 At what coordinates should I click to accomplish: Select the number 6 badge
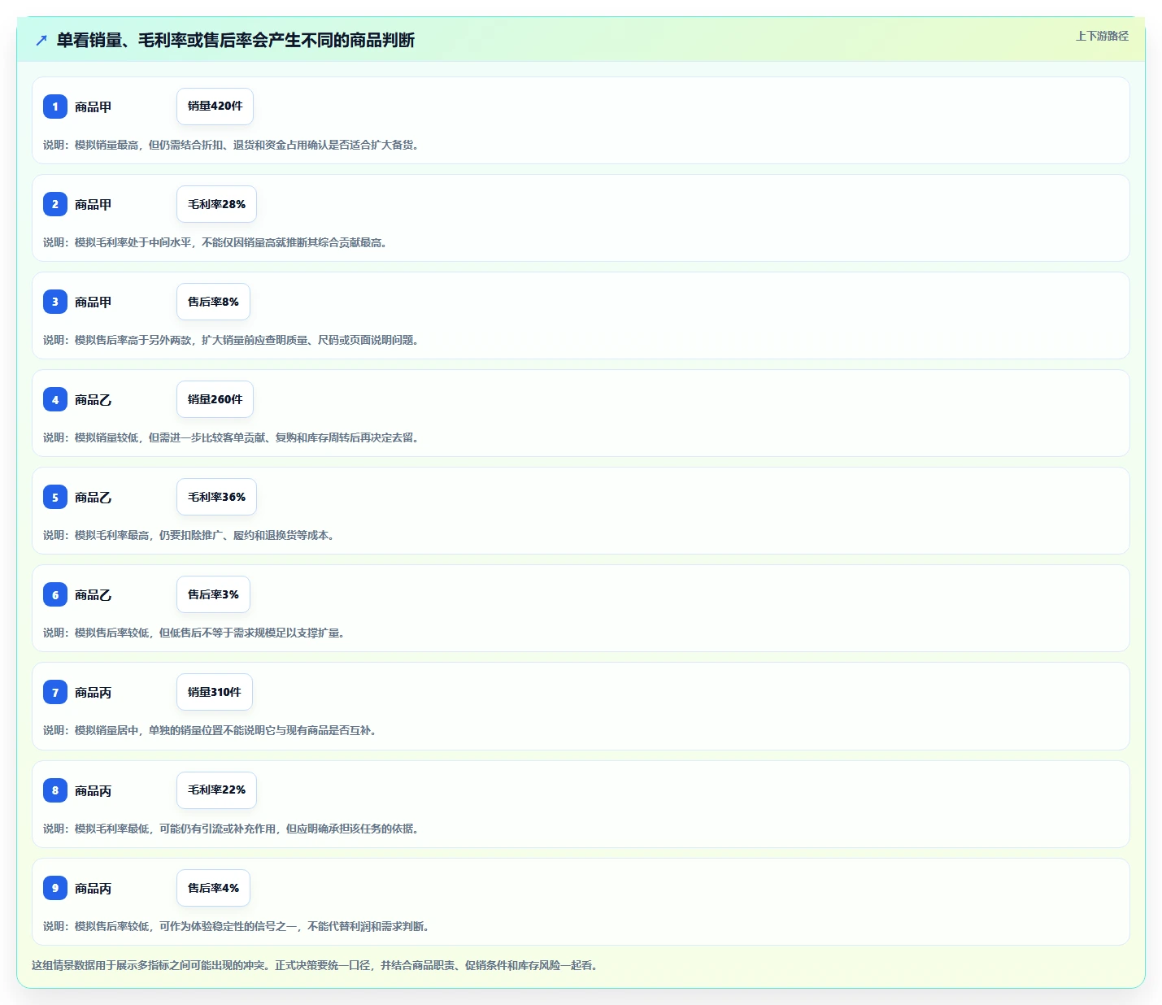pyautogui.click(x=55, y=594)
